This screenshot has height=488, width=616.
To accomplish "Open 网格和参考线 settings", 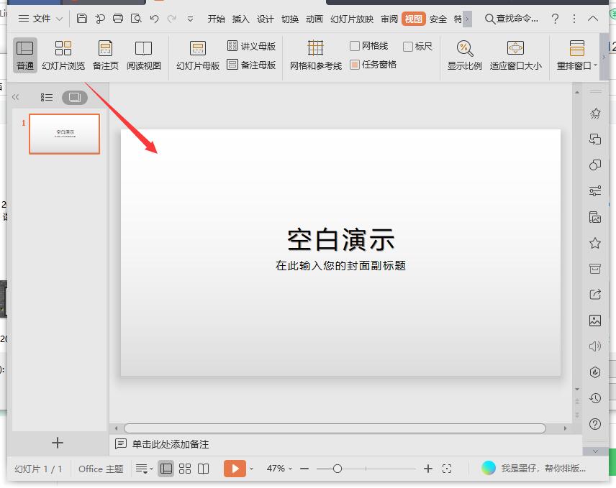I will (315, 55).
